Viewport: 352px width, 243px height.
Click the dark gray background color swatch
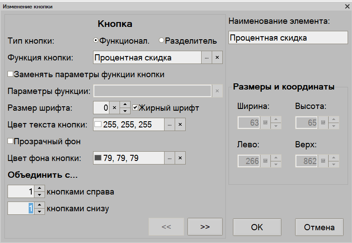[98, 158]
